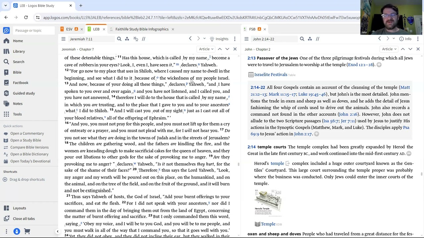Click the interlinear icon in the LEB toolbar

tap(135, 39)
